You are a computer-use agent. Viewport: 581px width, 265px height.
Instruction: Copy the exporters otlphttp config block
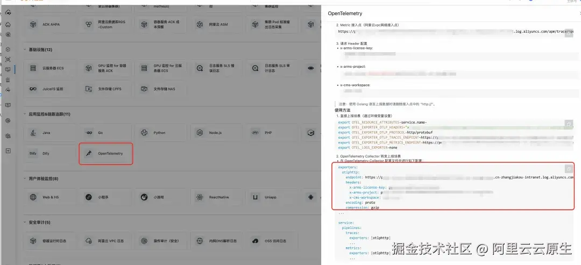[x=569, y=169]
